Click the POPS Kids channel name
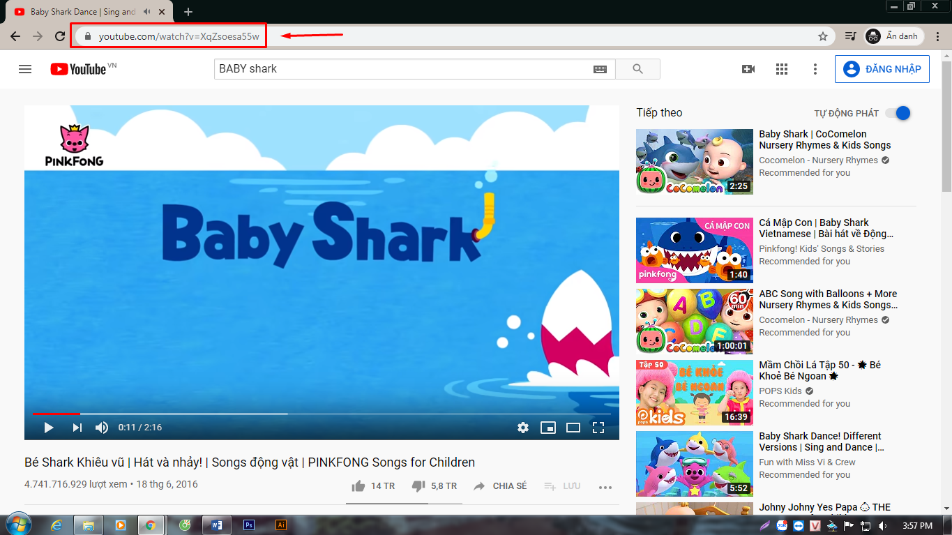The width and height of the screenshot is (952, 535). click(780, 391)
